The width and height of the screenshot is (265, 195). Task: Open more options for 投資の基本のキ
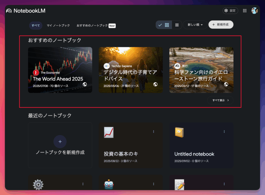tap(153, 132)
